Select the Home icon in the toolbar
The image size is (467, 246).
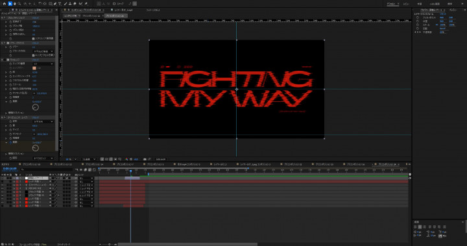(4, 4)
